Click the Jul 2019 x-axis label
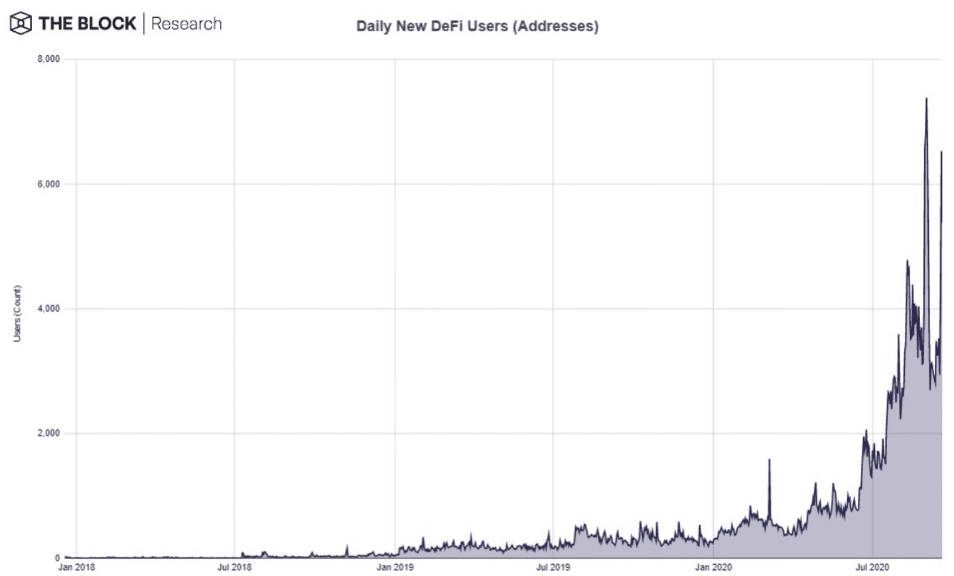The image size is (954, 576). coord(553,567)
